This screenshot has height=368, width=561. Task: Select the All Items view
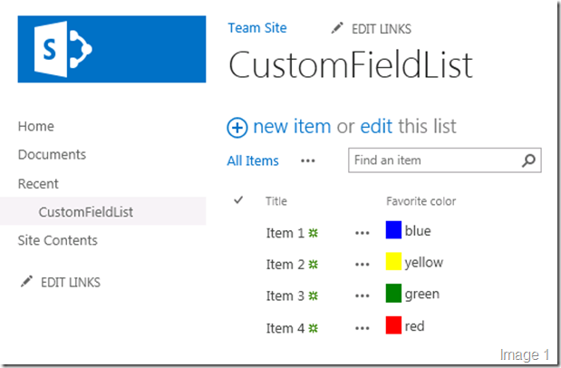coord(253,161)
